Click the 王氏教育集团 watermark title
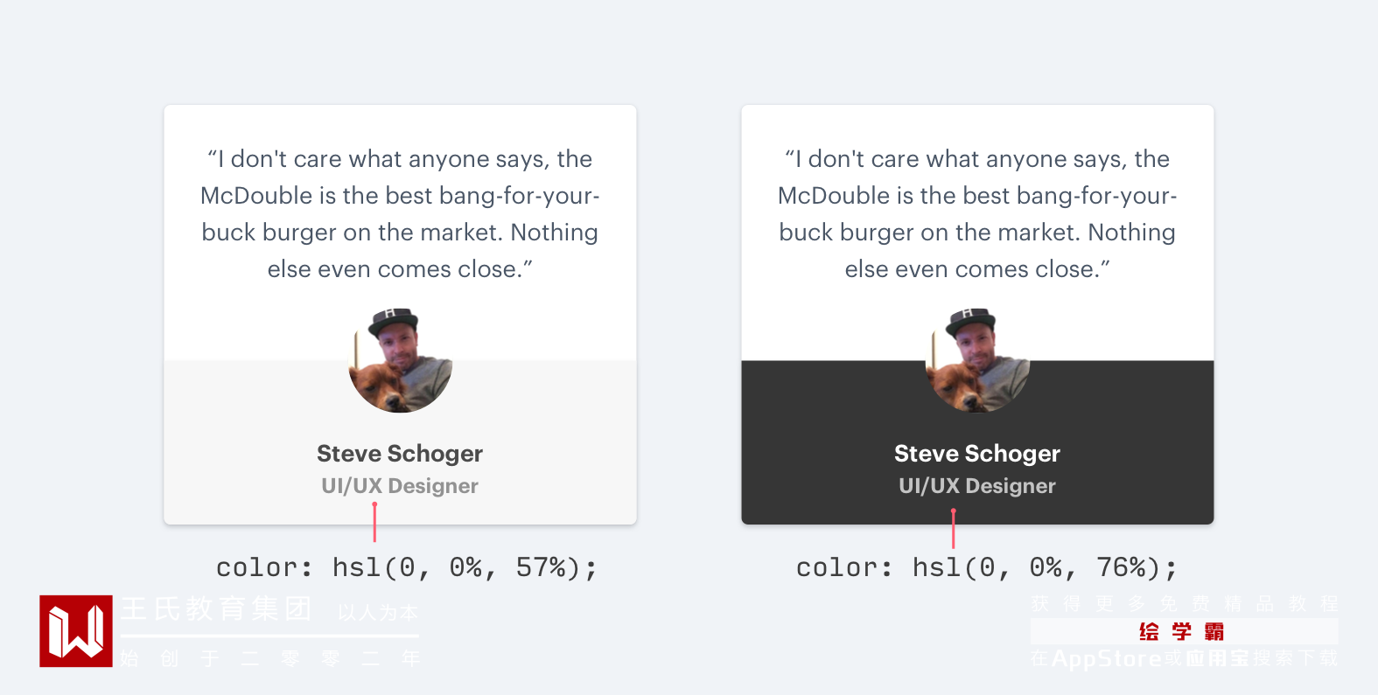The width and height of the screenshot is (1378, 695). [x=216, y=608]
